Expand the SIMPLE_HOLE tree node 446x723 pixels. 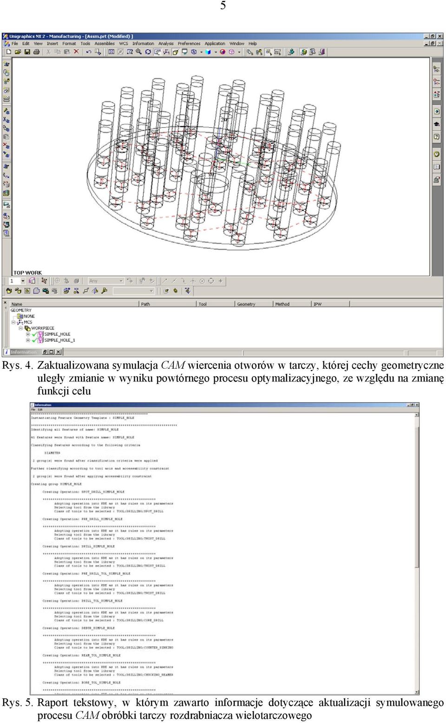pyautogui.click(x=27, y=334)
